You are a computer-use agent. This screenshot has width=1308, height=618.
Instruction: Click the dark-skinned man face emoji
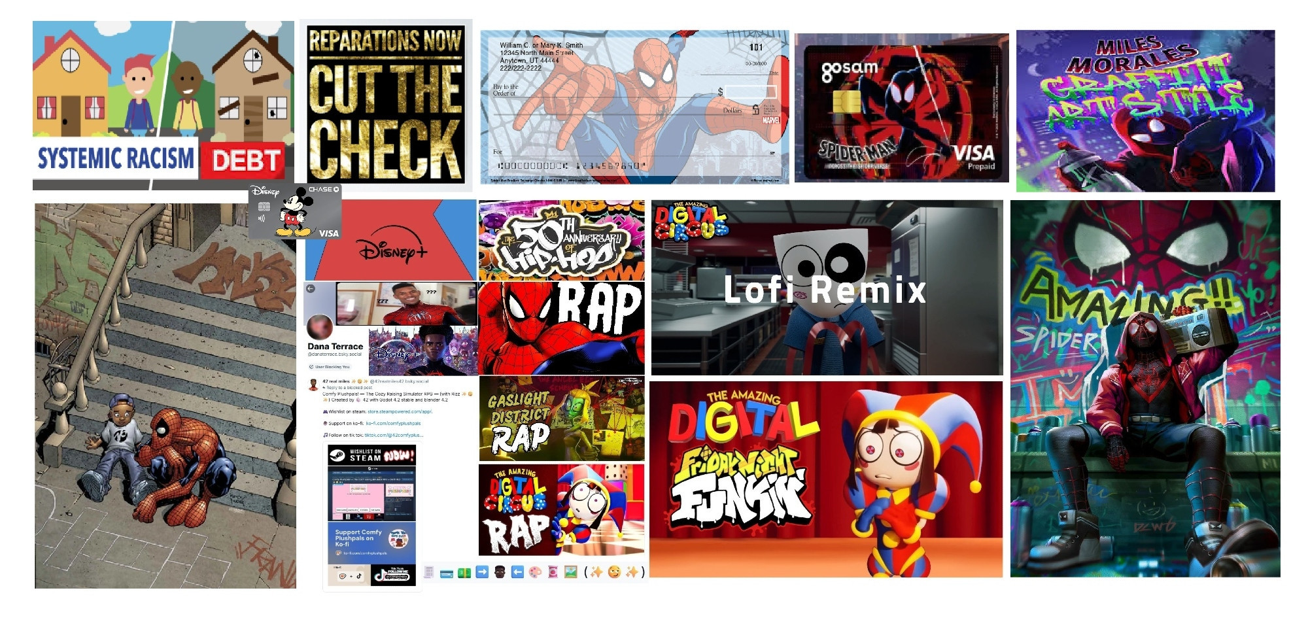tap(500, 572)
